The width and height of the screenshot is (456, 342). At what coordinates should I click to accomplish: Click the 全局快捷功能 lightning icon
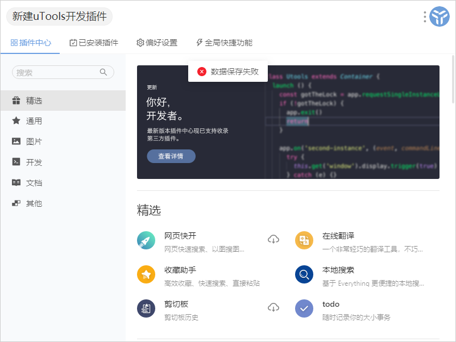199,43
